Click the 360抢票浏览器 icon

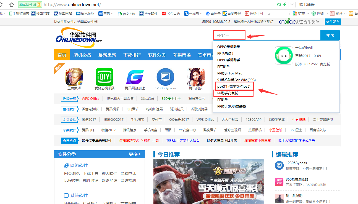tap(279, 182)
